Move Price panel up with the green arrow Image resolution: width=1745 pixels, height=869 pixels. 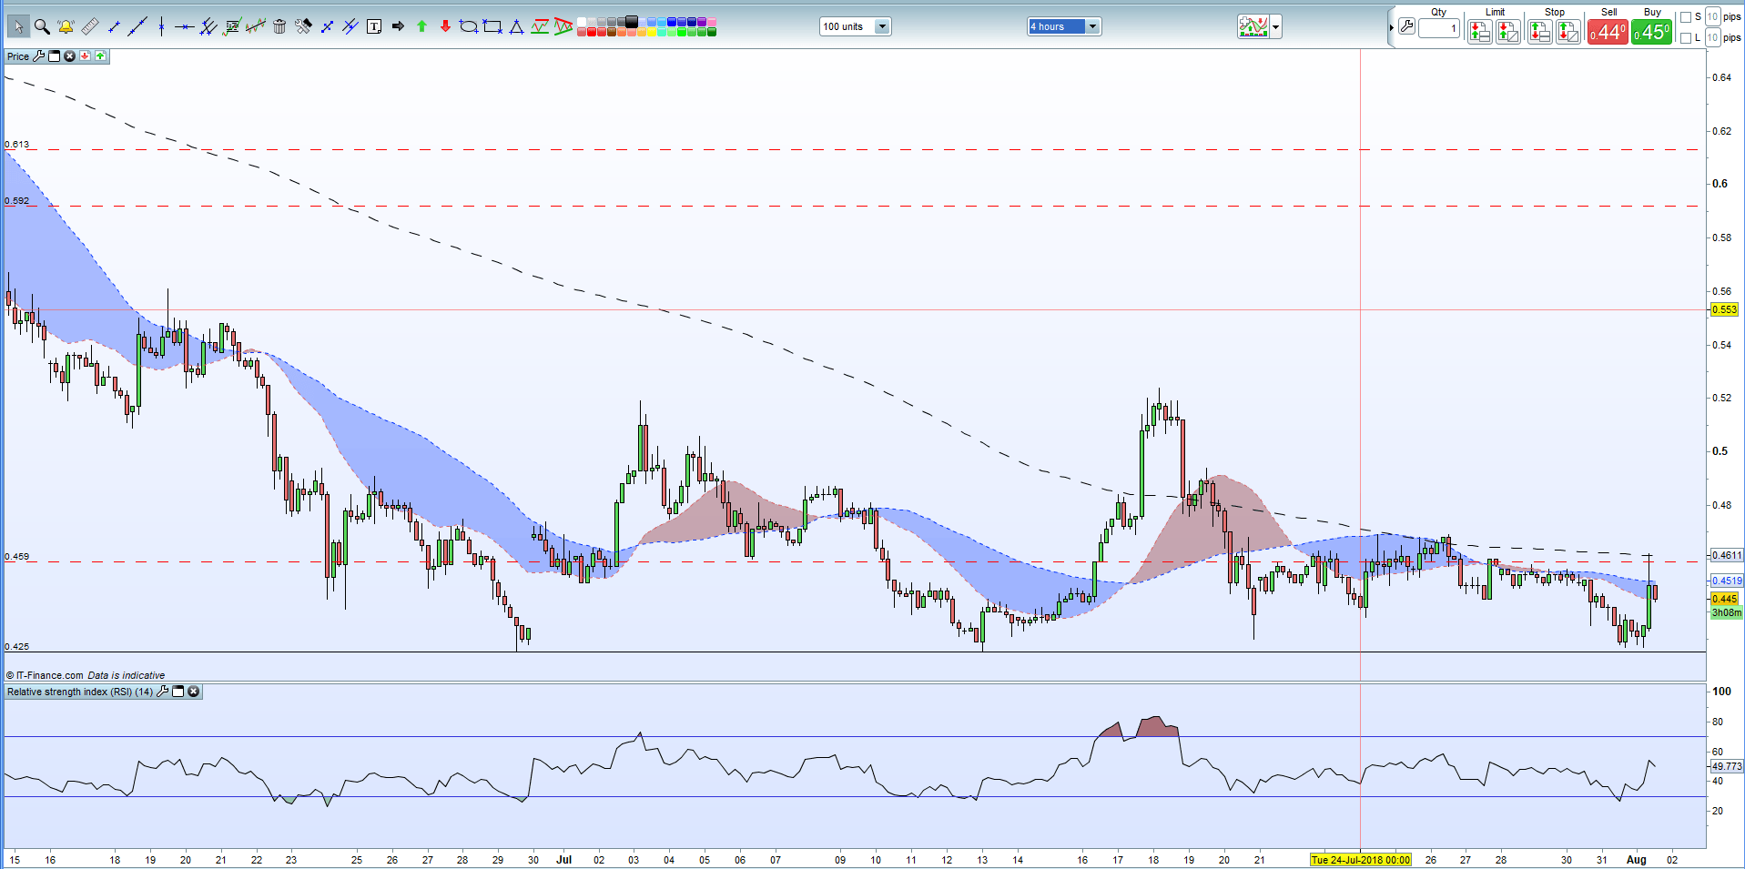pos(100,56)
